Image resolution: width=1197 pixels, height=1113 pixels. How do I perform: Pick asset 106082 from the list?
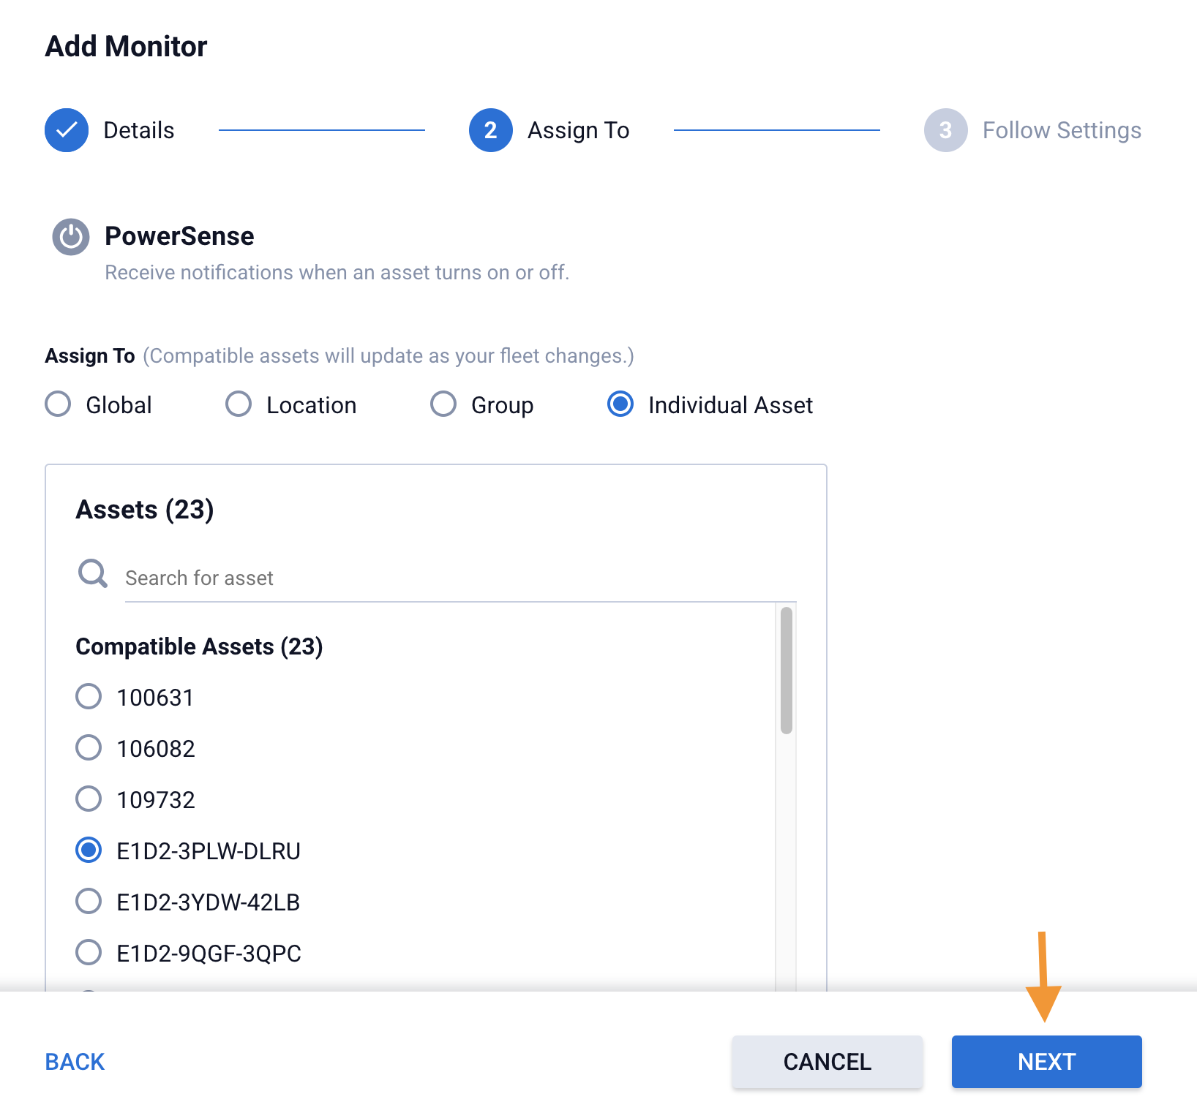pyautogui.click(x=89, y=747)
